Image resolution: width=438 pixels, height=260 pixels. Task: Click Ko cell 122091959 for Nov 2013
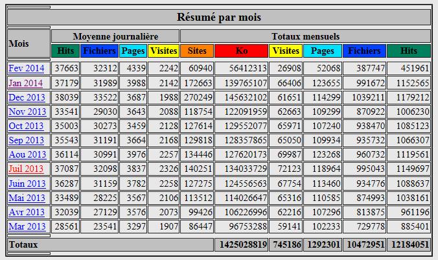coord(241,112)
